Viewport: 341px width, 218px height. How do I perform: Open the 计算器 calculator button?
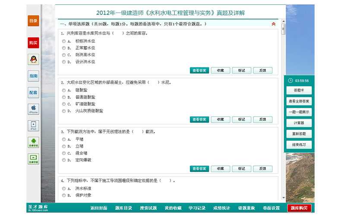(x=299, y=123)
